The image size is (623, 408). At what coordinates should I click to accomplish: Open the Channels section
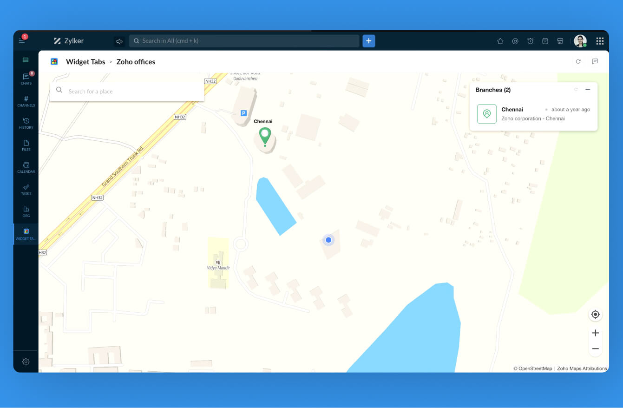pos(26,101)
